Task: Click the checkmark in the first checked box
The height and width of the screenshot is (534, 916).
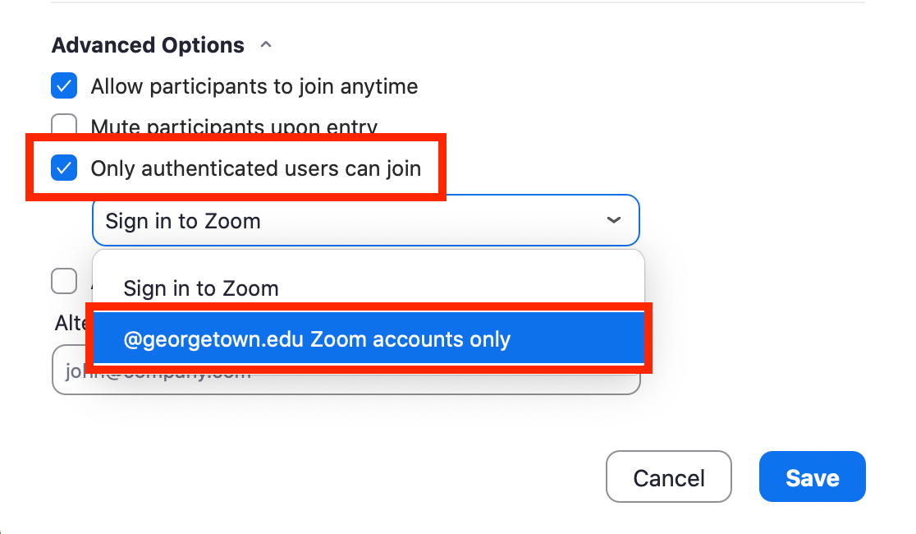Action: [64, 85]
